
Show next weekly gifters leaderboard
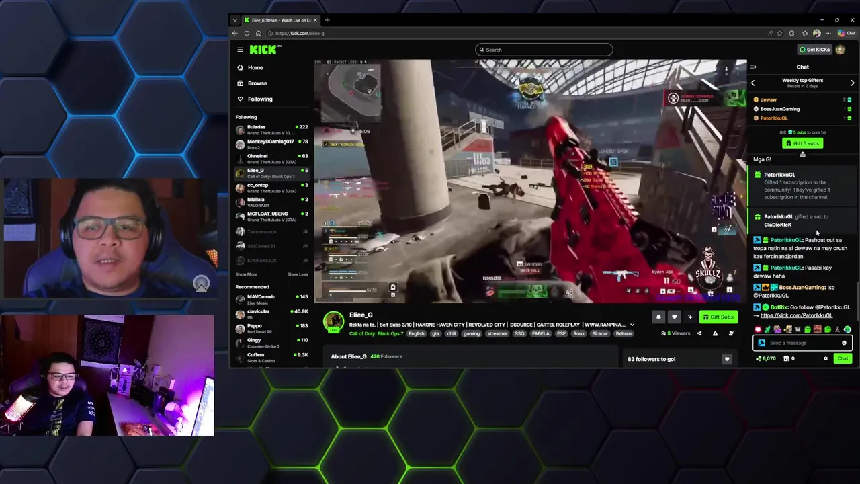(853, 83)
